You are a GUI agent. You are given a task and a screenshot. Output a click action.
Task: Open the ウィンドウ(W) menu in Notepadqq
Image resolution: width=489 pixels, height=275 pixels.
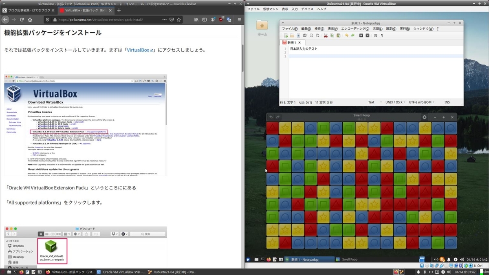(423, 29)
